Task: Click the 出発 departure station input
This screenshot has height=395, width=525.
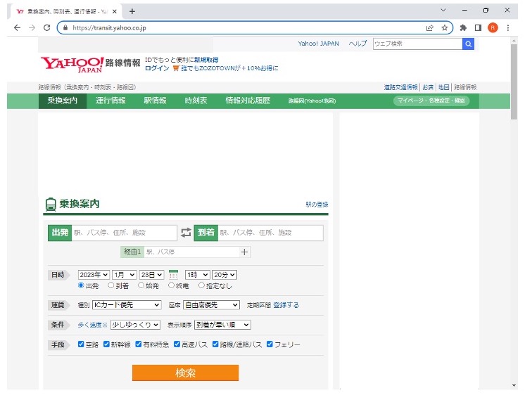Action: [125, 233]
